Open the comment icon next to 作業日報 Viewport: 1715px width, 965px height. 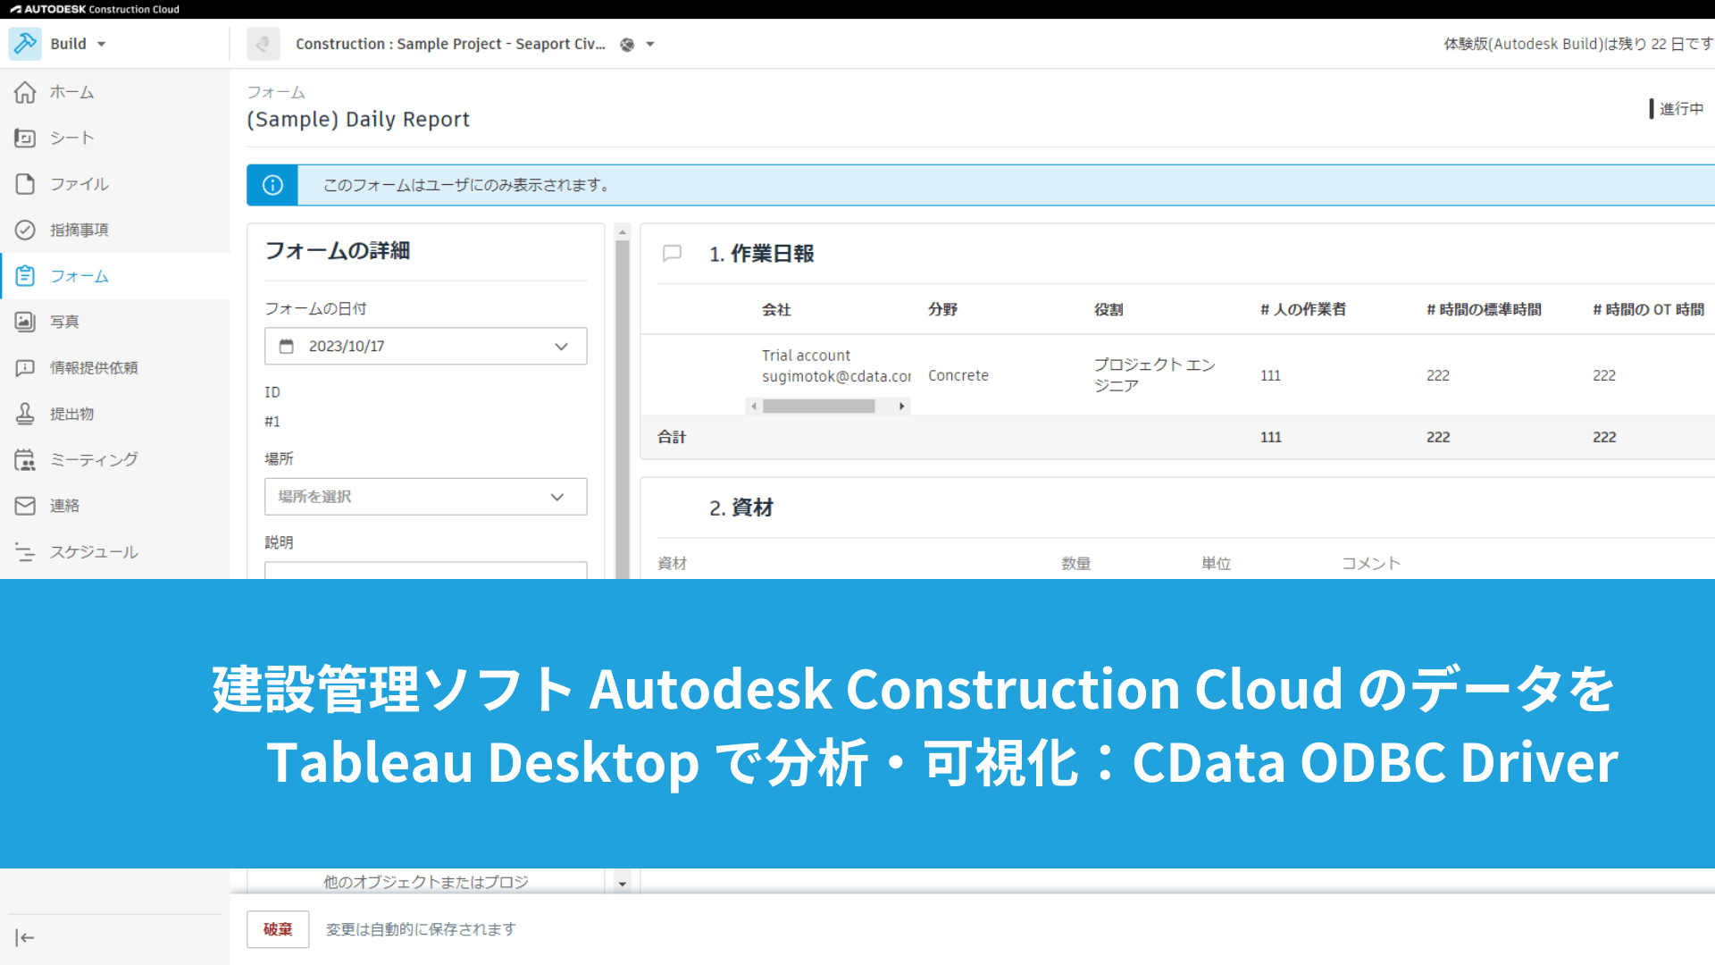[x=672, y=254]
